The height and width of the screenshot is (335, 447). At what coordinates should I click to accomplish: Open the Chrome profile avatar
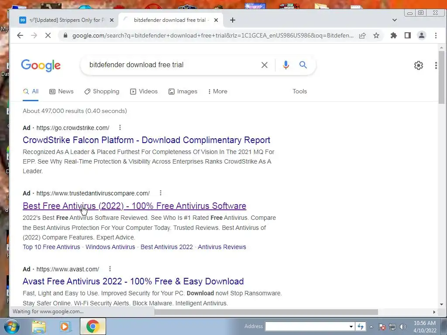tap(422, 35)
